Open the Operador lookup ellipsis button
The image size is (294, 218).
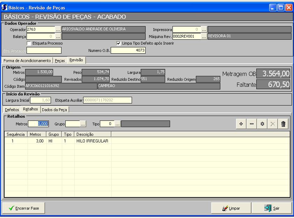(58, 30)
